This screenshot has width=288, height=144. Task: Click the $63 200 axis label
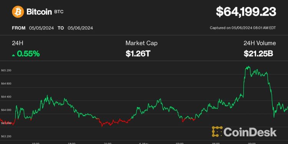[6, 136]
